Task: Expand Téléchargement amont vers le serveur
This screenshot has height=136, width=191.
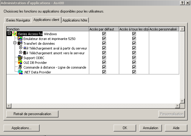Action: pyautogui.click(x=20, y=52)
